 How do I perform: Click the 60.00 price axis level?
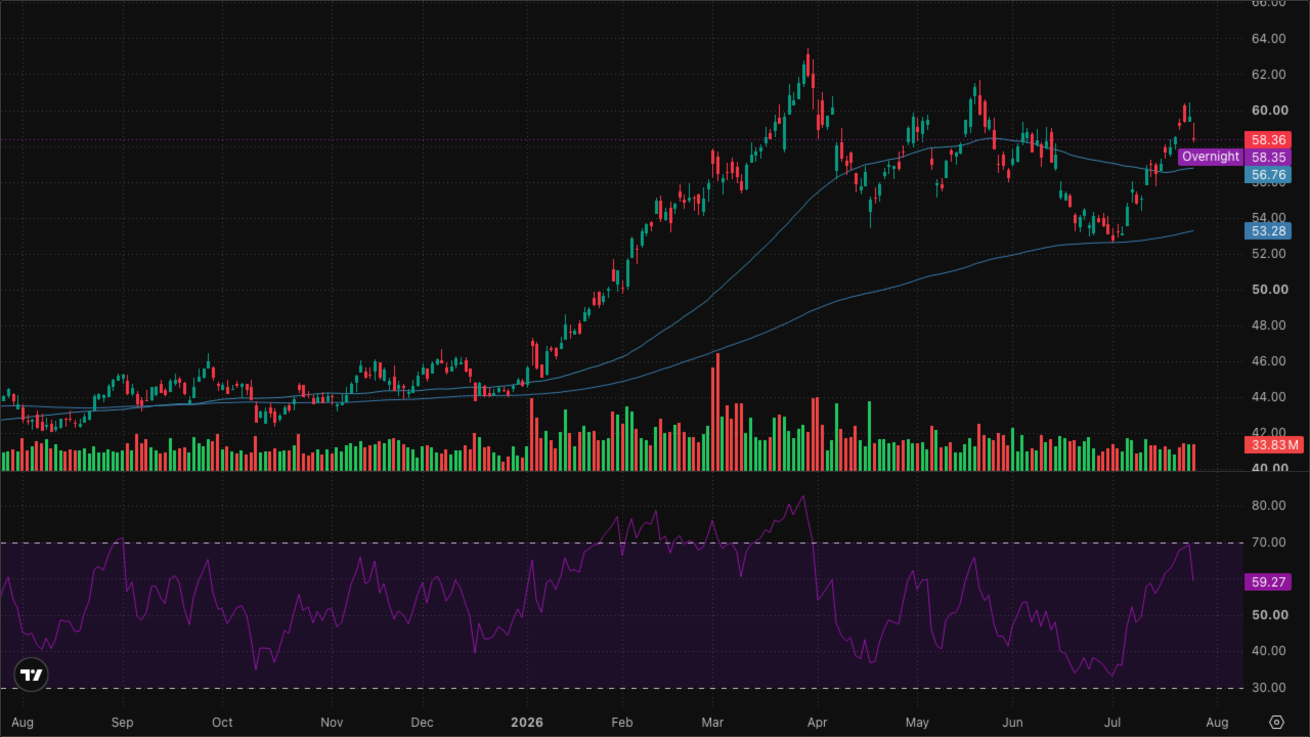click(1270, 110)
